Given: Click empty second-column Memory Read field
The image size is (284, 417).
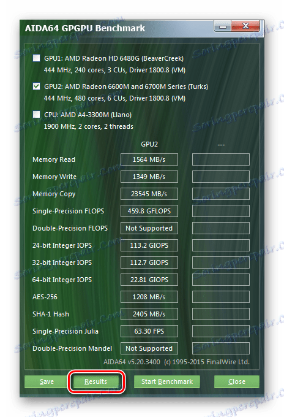Looking at the screenshot, I should 221,159.
